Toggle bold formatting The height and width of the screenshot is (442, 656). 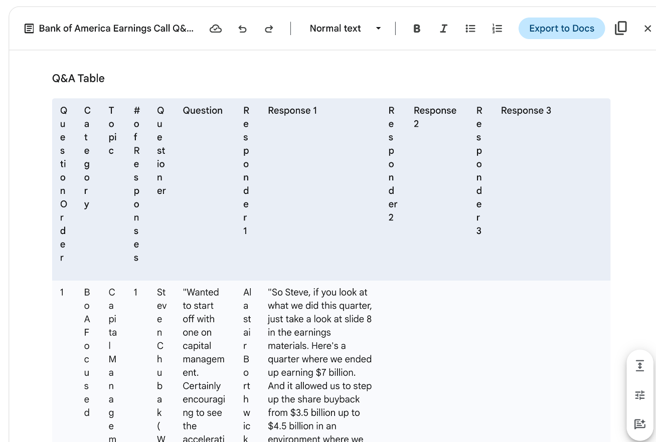point(417,29)
